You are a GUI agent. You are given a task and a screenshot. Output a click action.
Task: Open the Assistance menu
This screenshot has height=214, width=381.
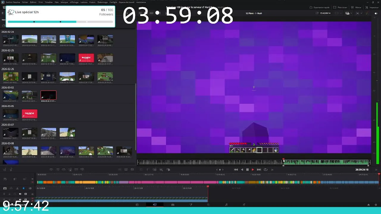pyautogui.click(x=141, y=2)
